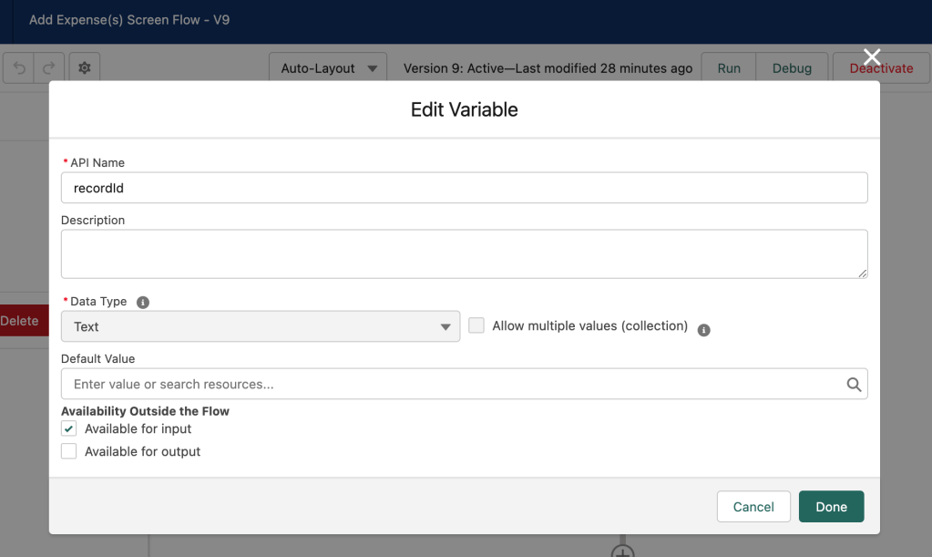Click the Run button in toolbar
Viewport: 932px width, 557px height.
(x=729, y=68)
